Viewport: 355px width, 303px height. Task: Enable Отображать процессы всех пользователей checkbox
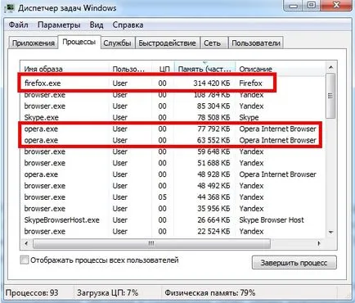click(25, 260)
